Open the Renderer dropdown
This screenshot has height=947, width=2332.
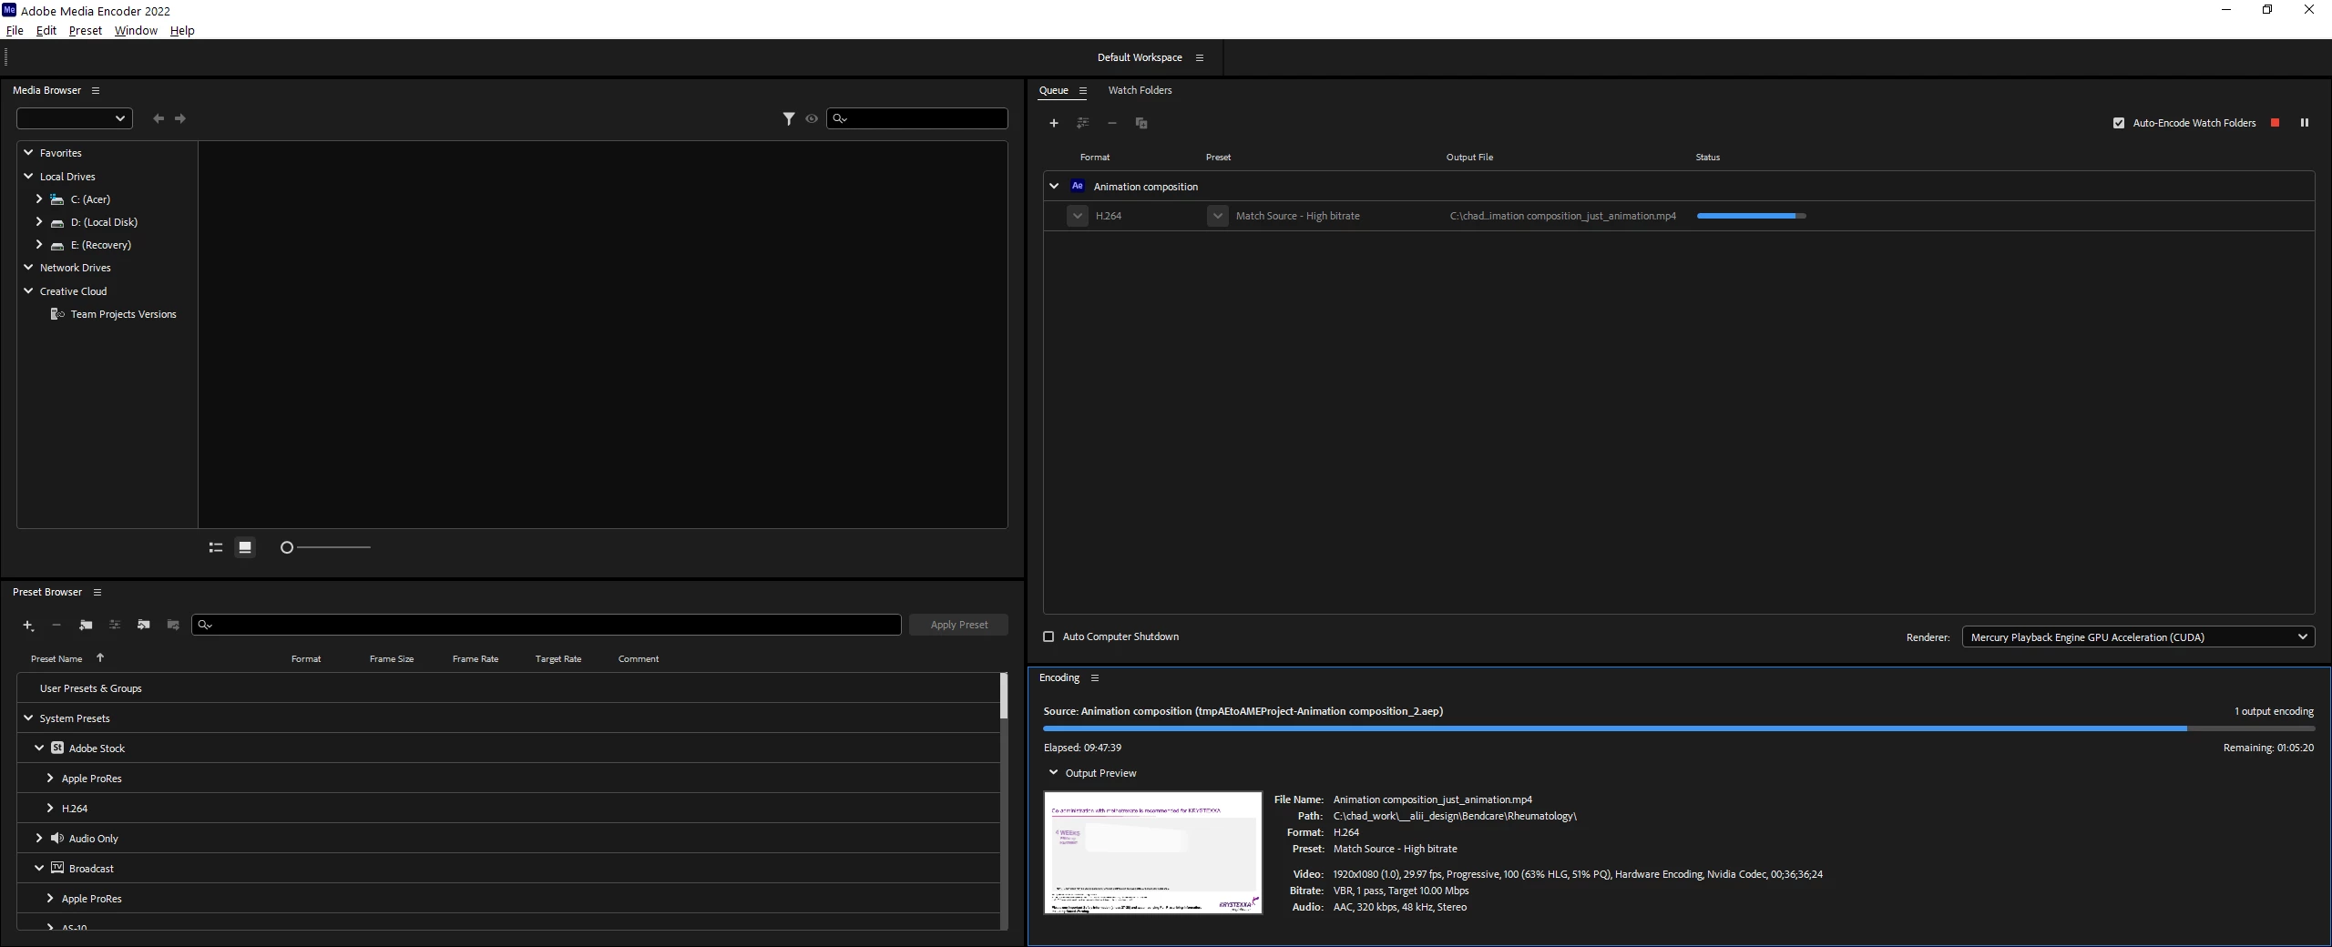pyautogui.click(x=2138, y=637)
